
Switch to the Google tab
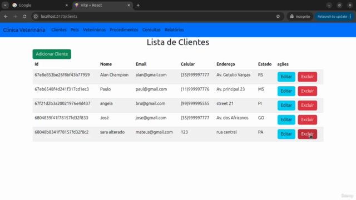tap(39, 5)
